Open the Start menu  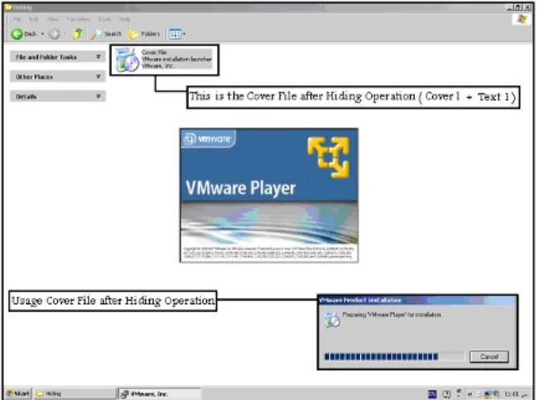[x=18, y=393]
